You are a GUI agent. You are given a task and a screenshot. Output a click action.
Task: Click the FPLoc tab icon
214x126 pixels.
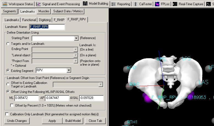157,4
